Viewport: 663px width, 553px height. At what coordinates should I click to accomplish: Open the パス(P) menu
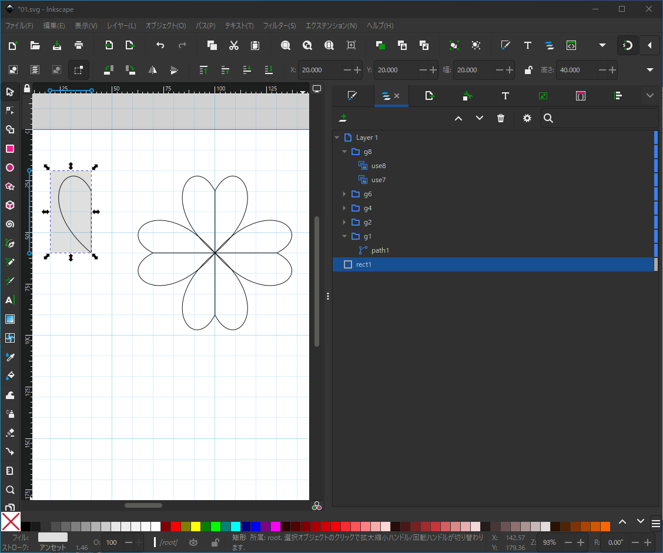coord(206,25)
